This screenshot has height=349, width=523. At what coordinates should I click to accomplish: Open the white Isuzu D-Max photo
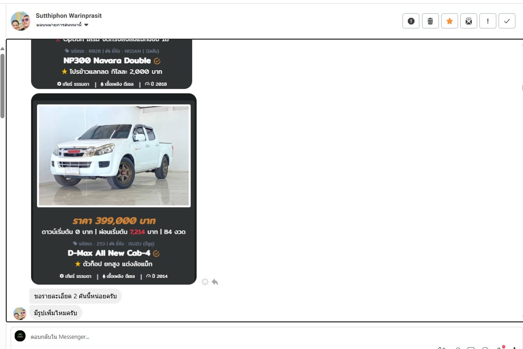114,156
